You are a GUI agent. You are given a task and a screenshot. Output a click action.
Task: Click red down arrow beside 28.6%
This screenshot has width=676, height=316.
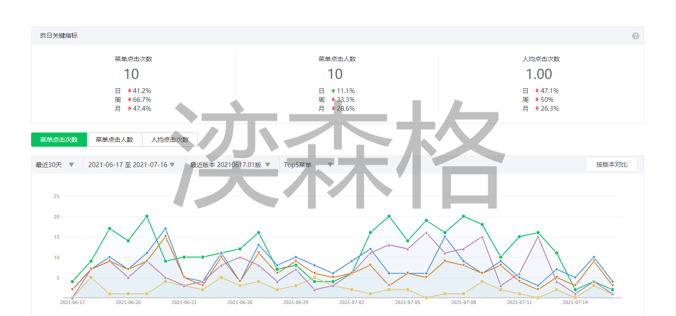click(333, 109)
